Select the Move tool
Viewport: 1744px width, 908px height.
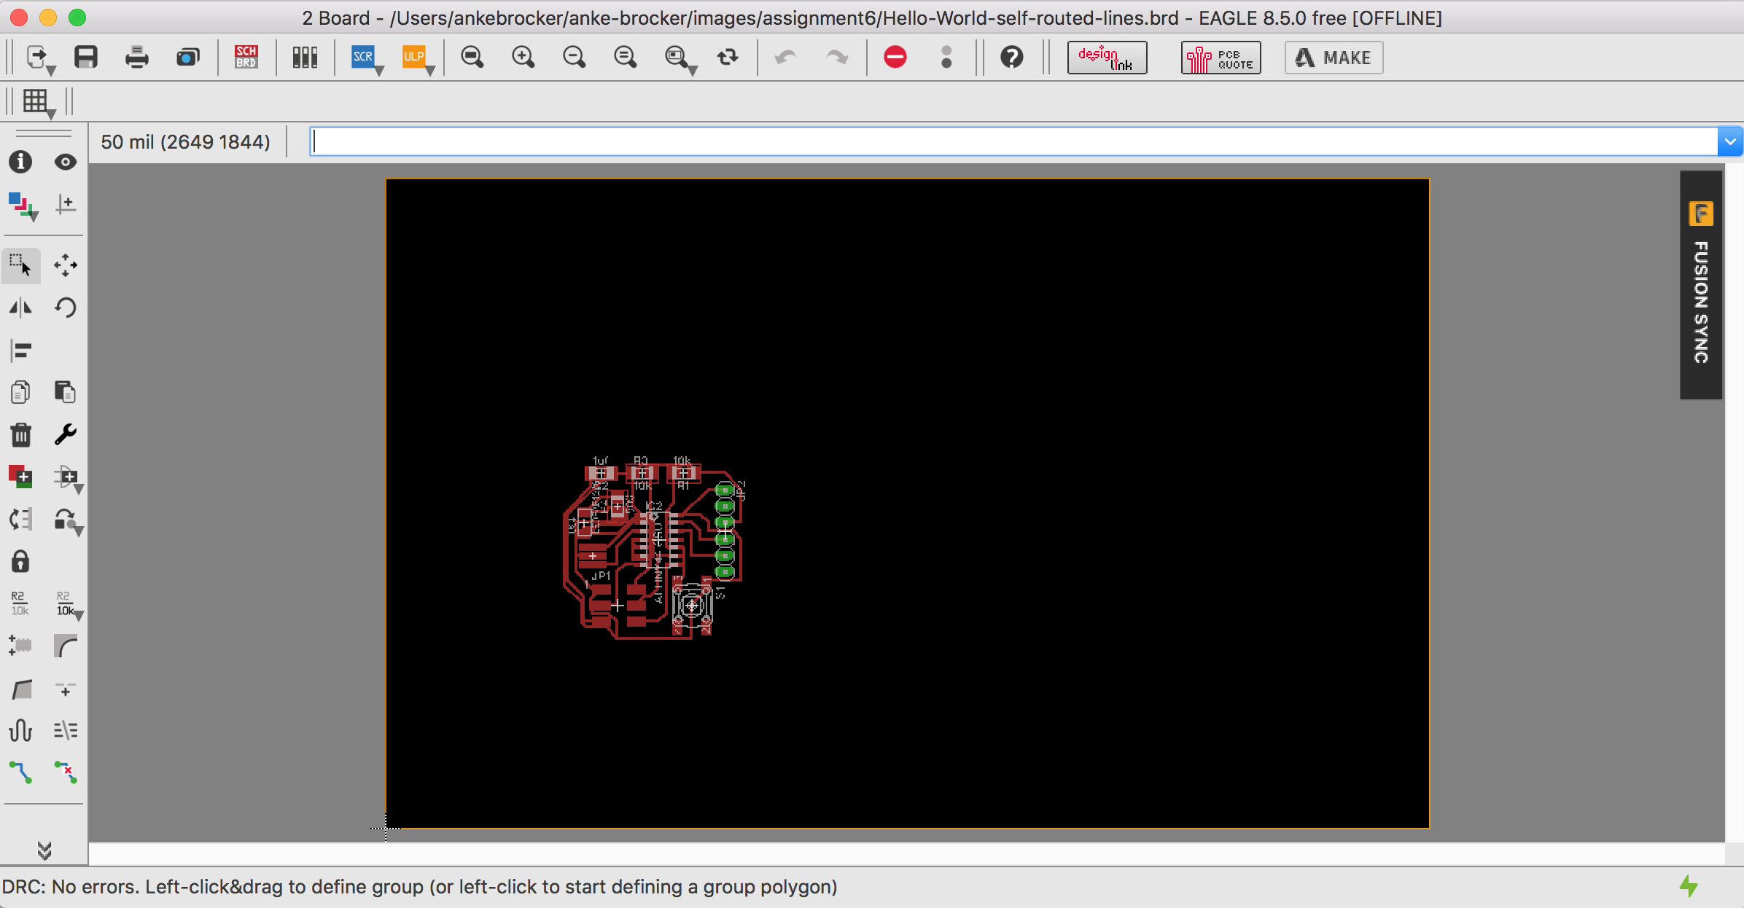[x=66, y=265]
